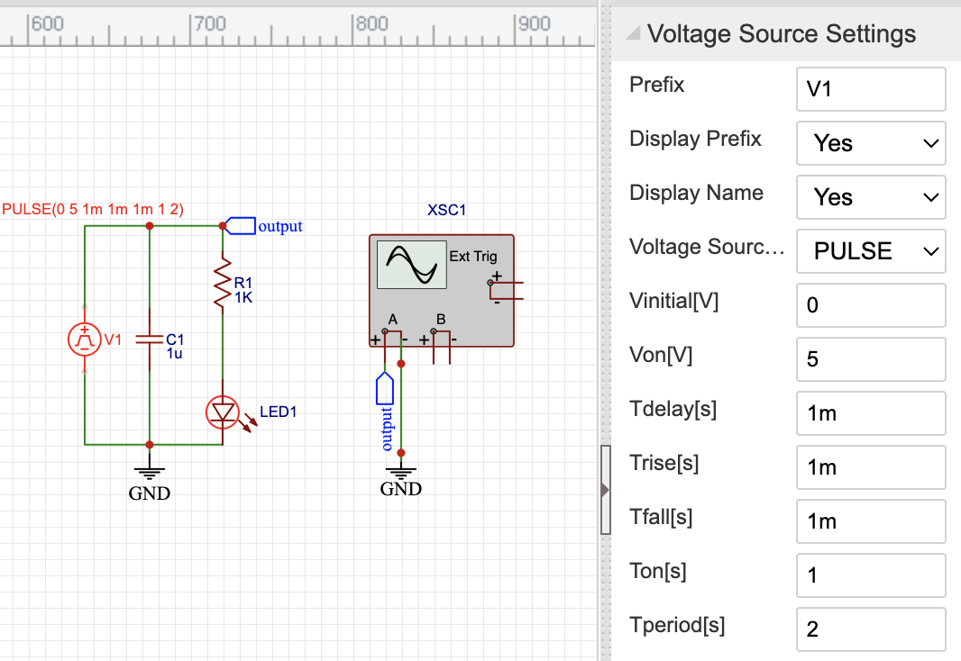The width and height of the screenshot is (961, 661).
Task: Click the Trise[s] input field
Action: click(x=871, y=467)
